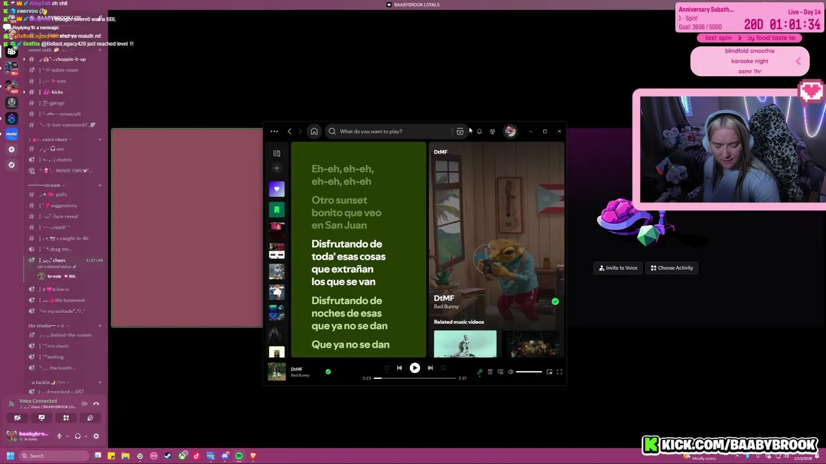Open Spotify from the Windows taskbar
This screenshot has width=826, height=464.
239,456
